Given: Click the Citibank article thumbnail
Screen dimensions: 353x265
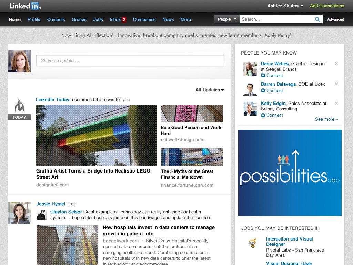Looking at the screenshot, I should [x=192, y=157].
